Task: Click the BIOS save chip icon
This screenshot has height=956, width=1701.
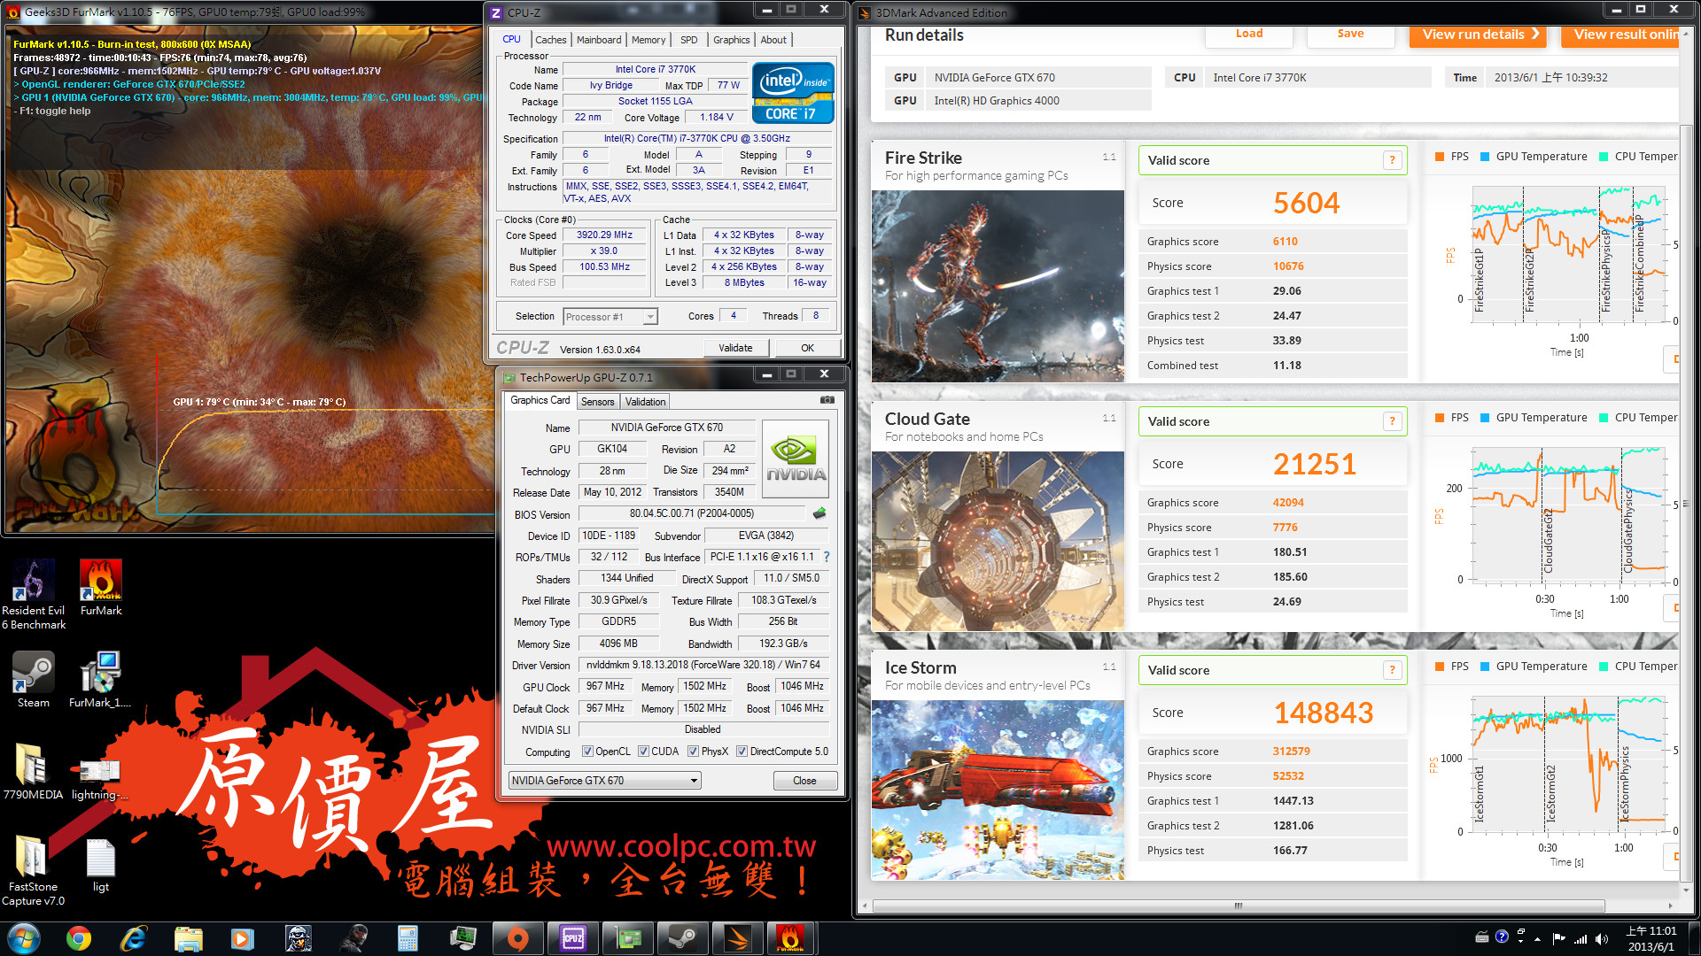Action: click(819, 513)
